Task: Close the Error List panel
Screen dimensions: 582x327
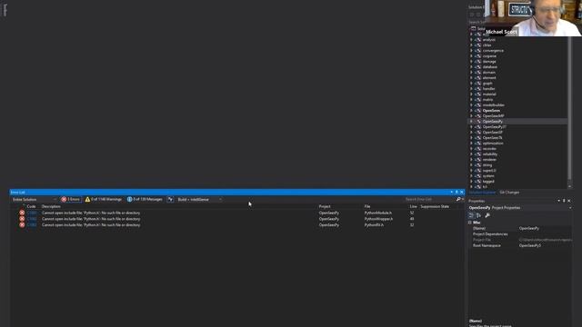Action: [462, 192]
